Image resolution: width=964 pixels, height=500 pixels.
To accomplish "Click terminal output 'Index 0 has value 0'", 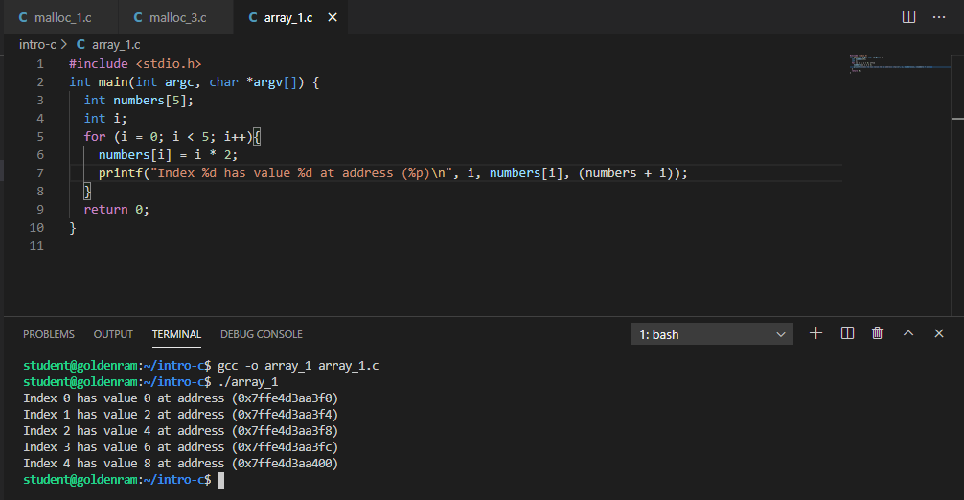I will coord(86,398).
